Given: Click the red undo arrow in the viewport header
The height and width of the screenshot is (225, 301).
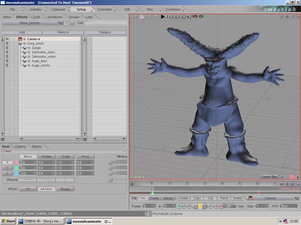Looking at the screenshot, I should [195, 16].
